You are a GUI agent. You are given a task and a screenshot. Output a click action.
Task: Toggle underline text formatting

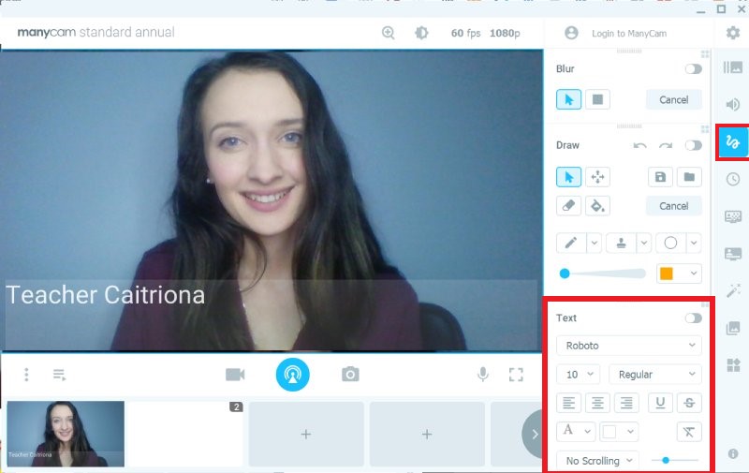660,403
